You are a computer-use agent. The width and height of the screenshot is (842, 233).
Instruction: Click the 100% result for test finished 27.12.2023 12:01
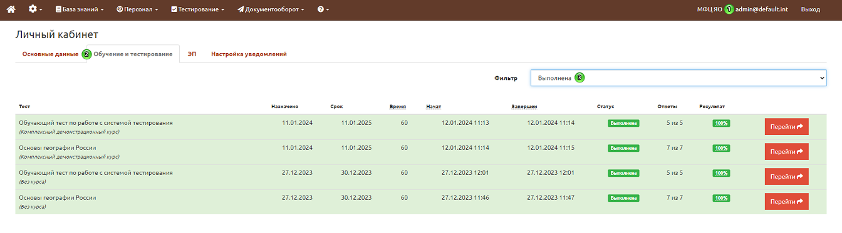pos(721,173)
